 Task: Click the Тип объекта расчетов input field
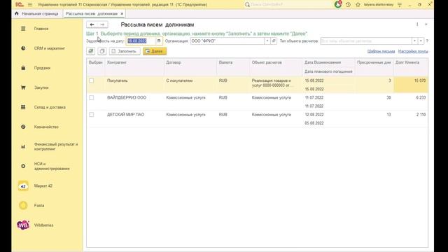(366, 41)
